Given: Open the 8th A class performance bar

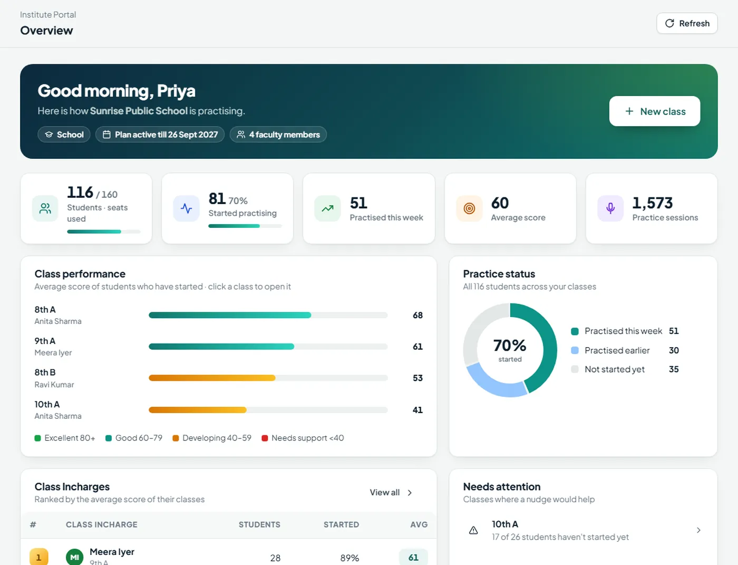Looking at the screenshot, I should point(268,315).
